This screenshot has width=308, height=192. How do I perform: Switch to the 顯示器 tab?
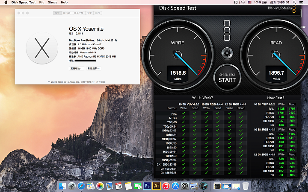pyautogui.click(x=67, y=13)
